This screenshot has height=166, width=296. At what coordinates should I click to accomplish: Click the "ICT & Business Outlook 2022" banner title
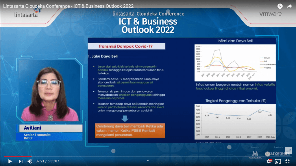click(148, 26)
